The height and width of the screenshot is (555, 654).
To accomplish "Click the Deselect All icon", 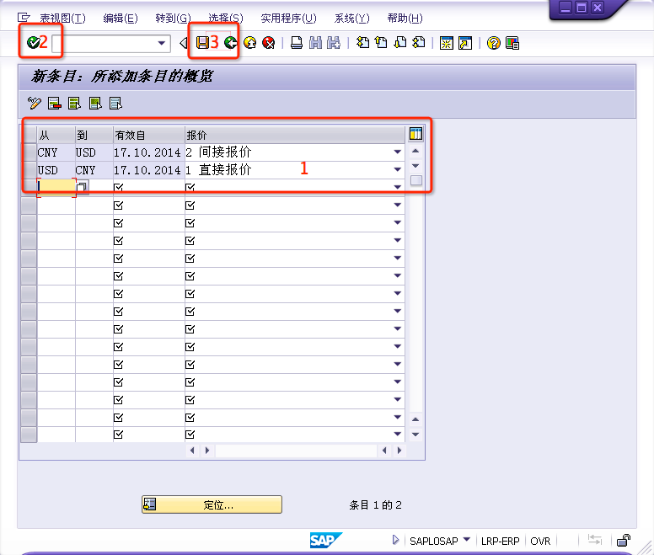I will pyautogui.click(x=115, y=103).
